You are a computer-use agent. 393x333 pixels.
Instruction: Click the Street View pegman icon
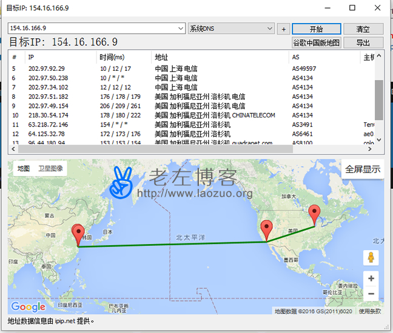(371, 259)
